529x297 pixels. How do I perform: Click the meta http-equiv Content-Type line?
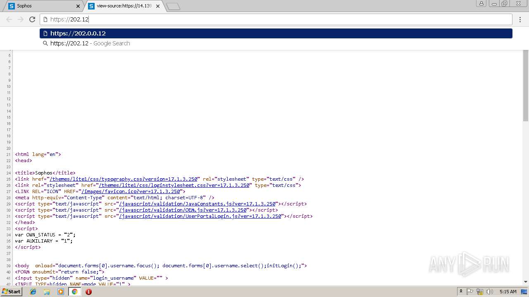point(114,198)
